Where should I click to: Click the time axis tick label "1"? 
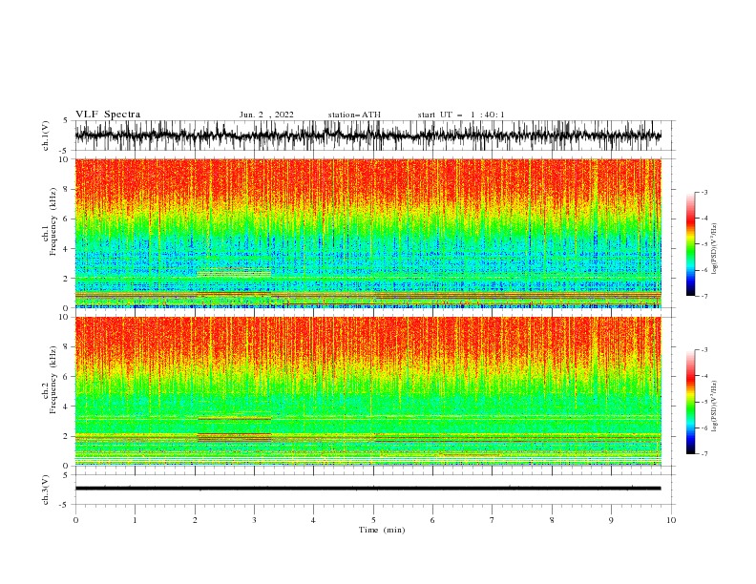135,520
